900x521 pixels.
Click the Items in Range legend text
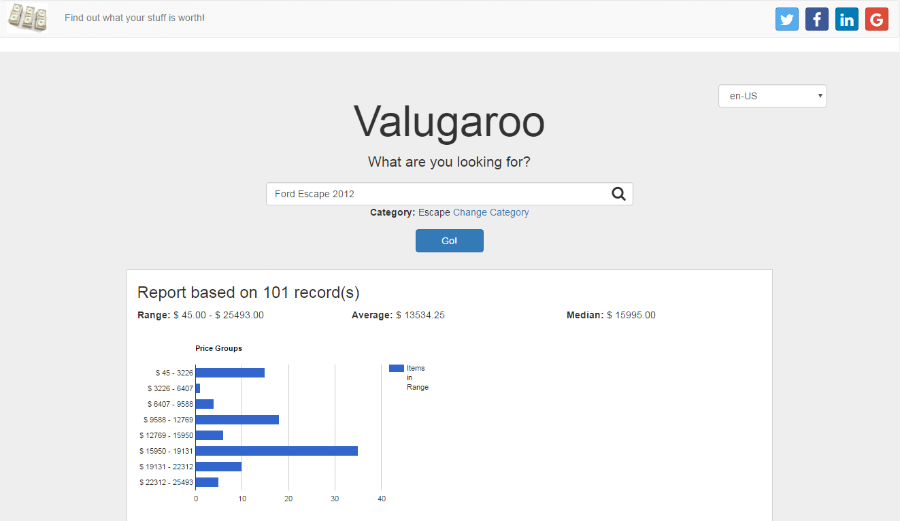[417, 377]
